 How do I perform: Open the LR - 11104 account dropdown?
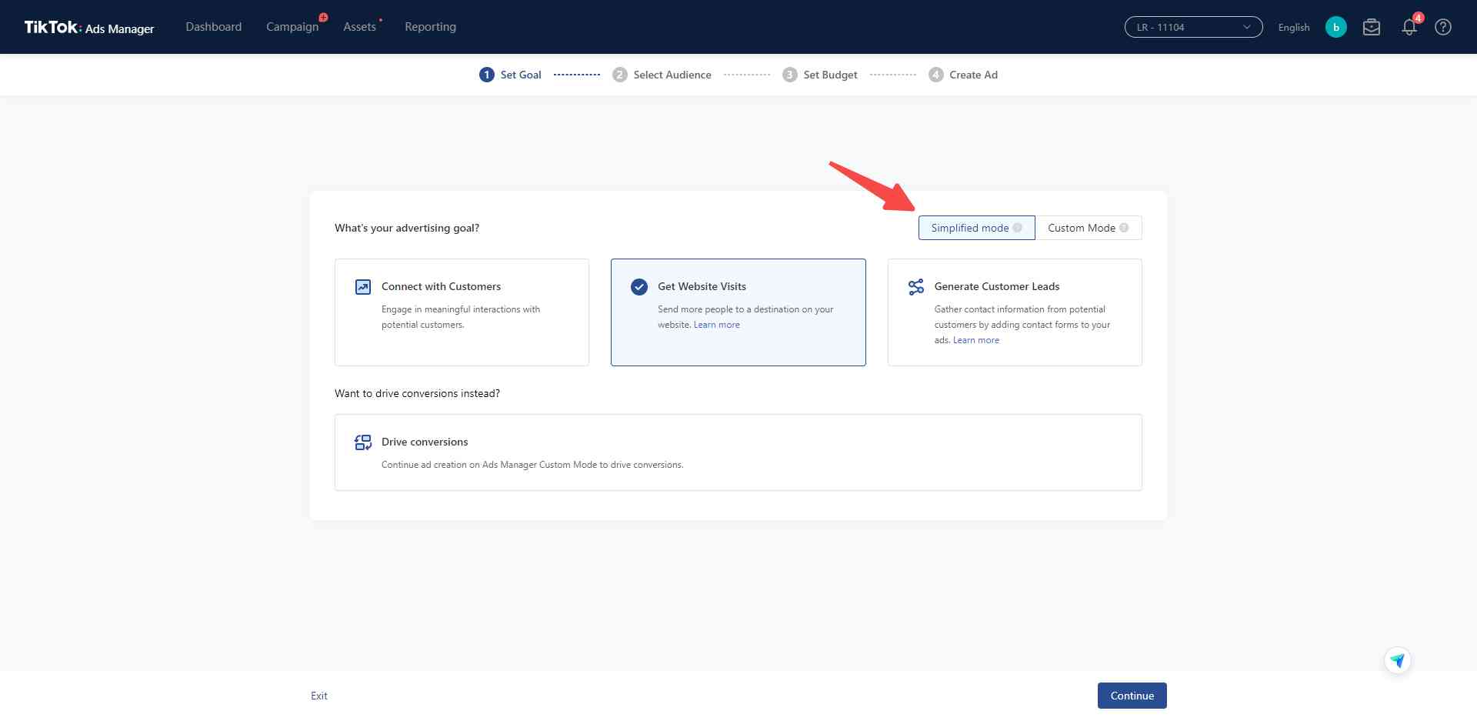point(1193,27)
